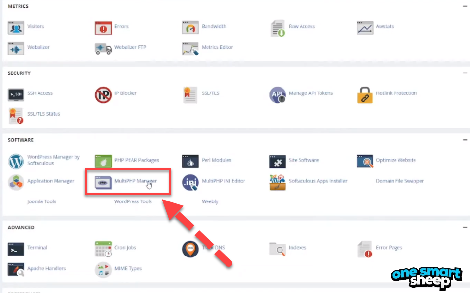Collapse the Security section
470x293 pixels.
(x=465, y=73)
